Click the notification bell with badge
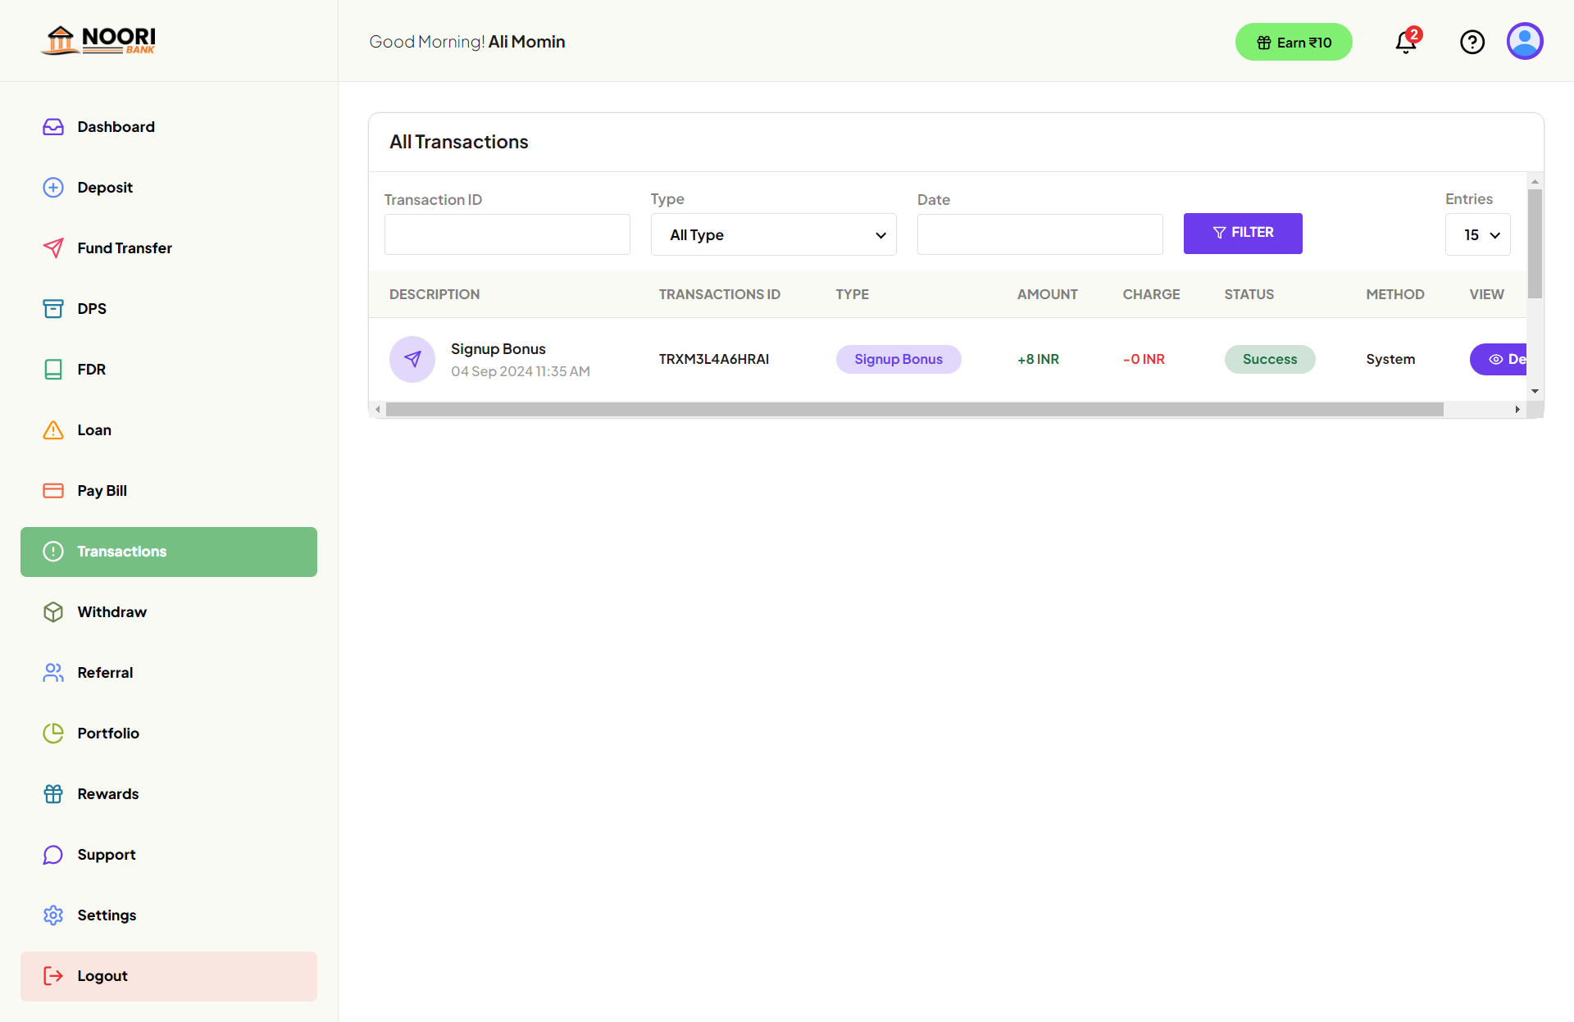Image resolution: width=1574 pixels, height=1022 pixels. pyautogui.click(x=1405, y=42)
